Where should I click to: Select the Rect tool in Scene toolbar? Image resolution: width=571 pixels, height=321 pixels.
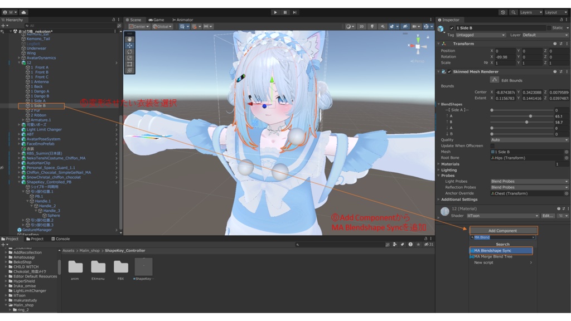click(129, 64)
